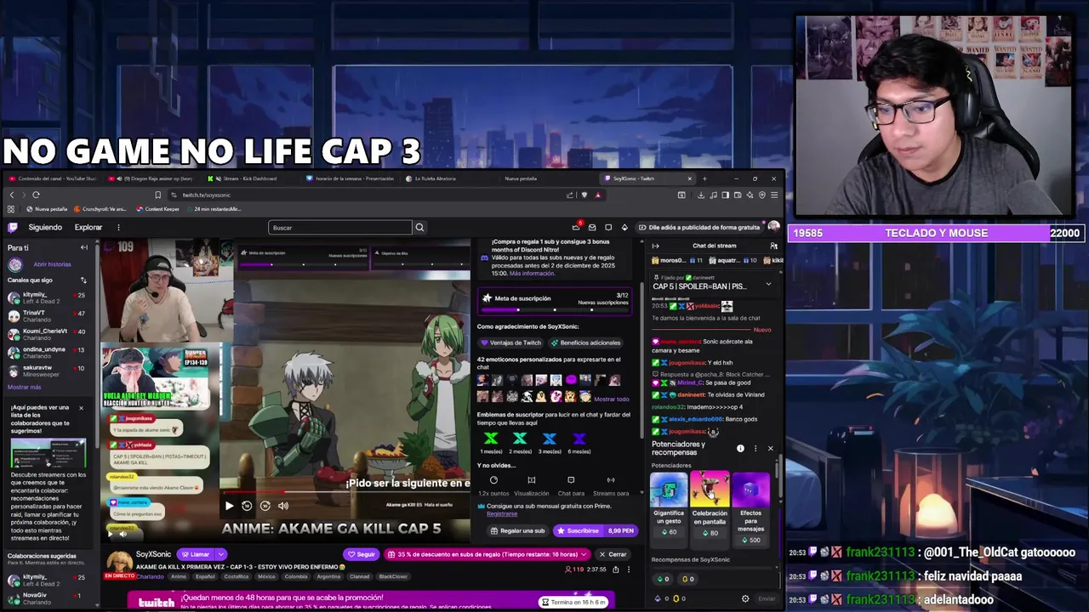The image size is (1089, 612).
Task: Click the Llamar button
Action: 196,554
